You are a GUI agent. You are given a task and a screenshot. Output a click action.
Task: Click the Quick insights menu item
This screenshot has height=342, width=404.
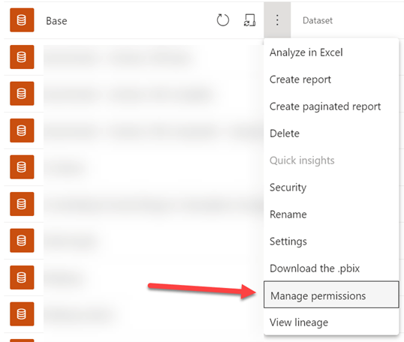(302, 160)
